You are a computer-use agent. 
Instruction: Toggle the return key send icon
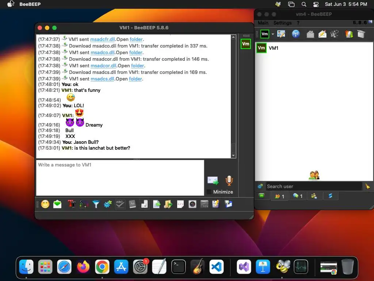pos(144,204)
